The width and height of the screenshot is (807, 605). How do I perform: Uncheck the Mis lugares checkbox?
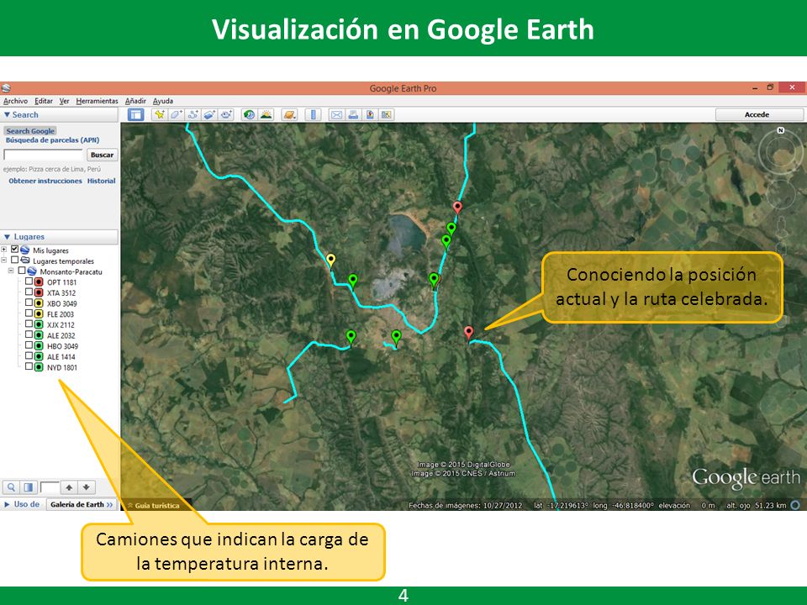pyautogui.click(x=14, y=250)
